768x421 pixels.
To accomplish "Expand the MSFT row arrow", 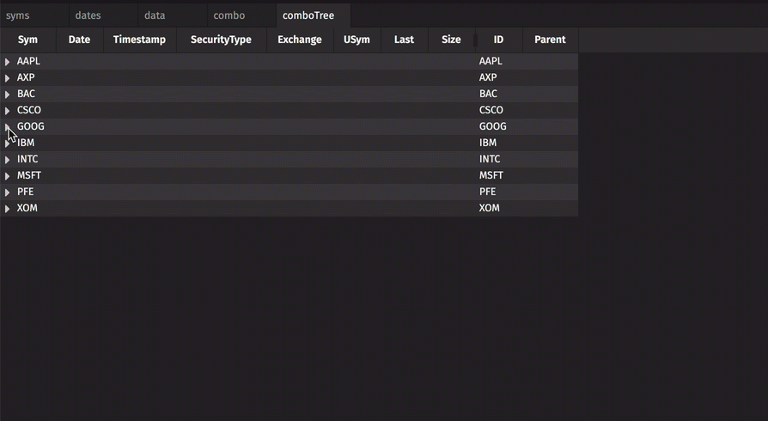I will pyautogui.click(x=8, y=176).
